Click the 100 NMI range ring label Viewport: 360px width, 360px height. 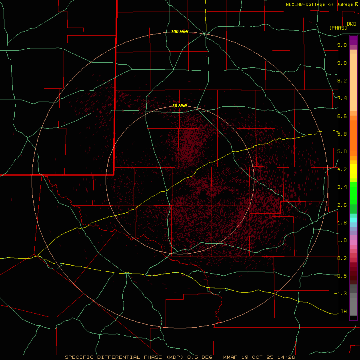pyautogui.click(x=180, y=32)
